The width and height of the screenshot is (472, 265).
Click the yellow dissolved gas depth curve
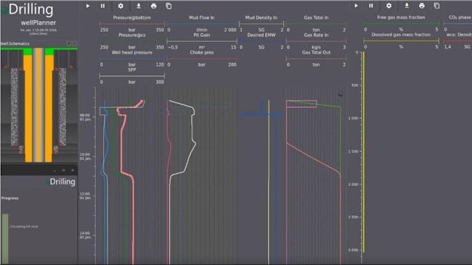[364, 152]
